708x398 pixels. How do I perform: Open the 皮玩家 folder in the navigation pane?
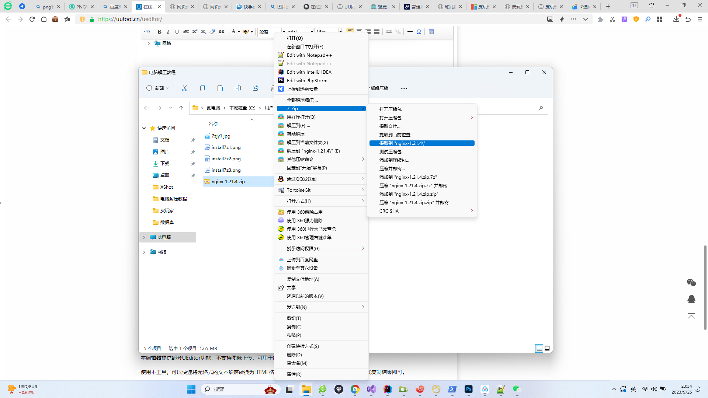pyautogui.click(x=167, y=210)
